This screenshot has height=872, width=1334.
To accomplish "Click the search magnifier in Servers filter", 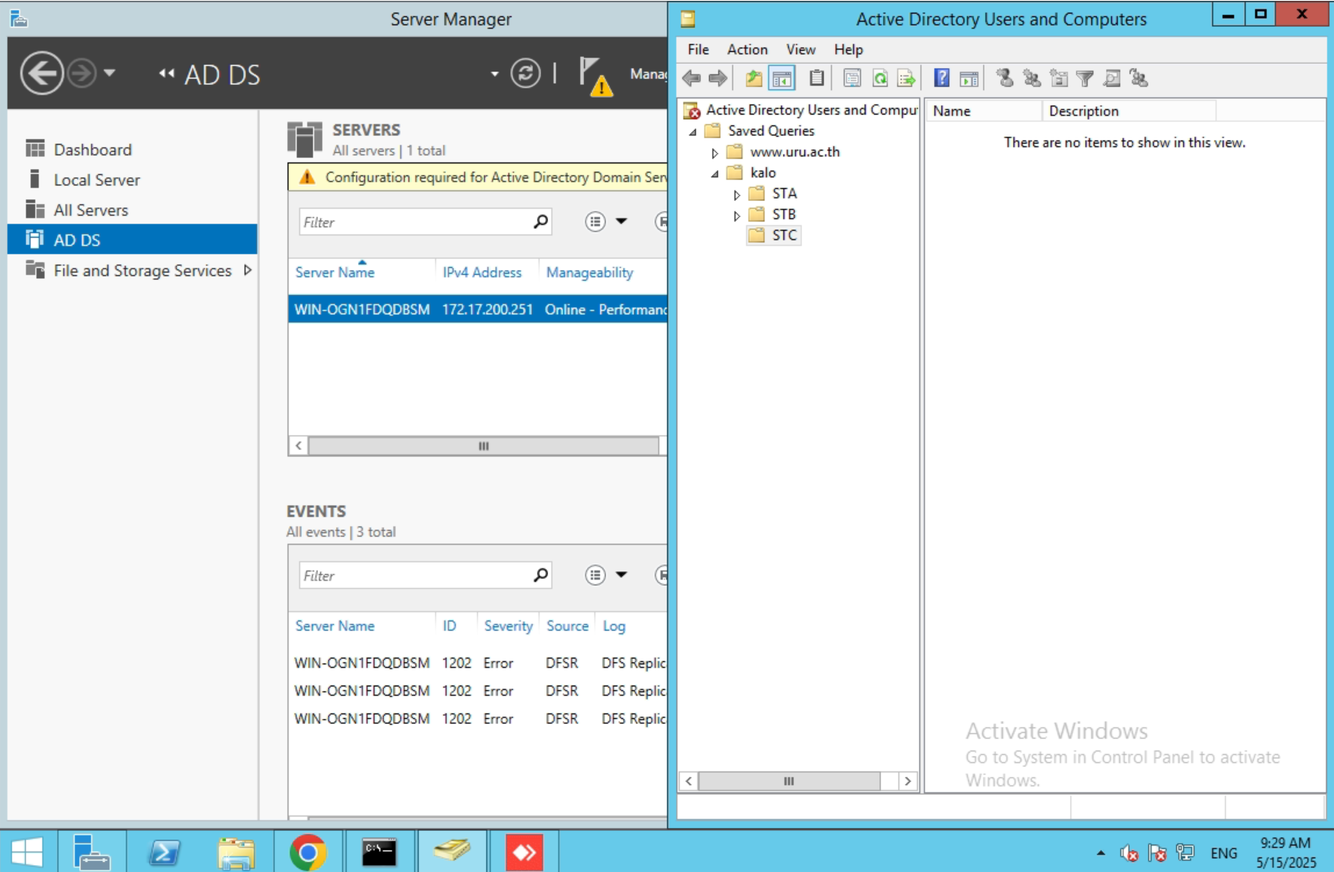I will coord(541,222).
